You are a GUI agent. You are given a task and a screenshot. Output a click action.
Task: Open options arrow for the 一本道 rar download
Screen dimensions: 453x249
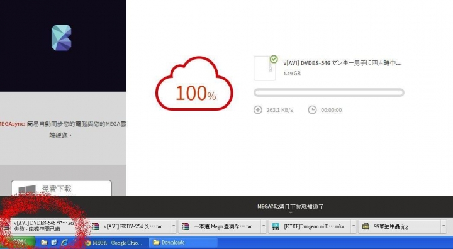pyautogui.click(x=264, y=226)
